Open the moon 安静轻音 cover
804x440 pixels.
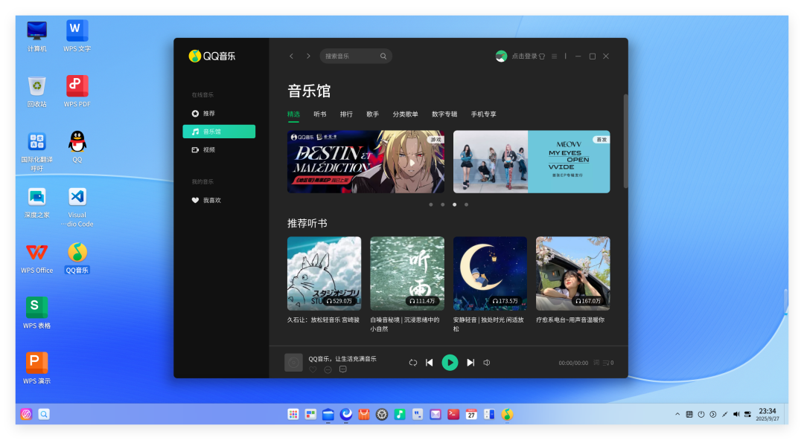click(x=490, y=274)
